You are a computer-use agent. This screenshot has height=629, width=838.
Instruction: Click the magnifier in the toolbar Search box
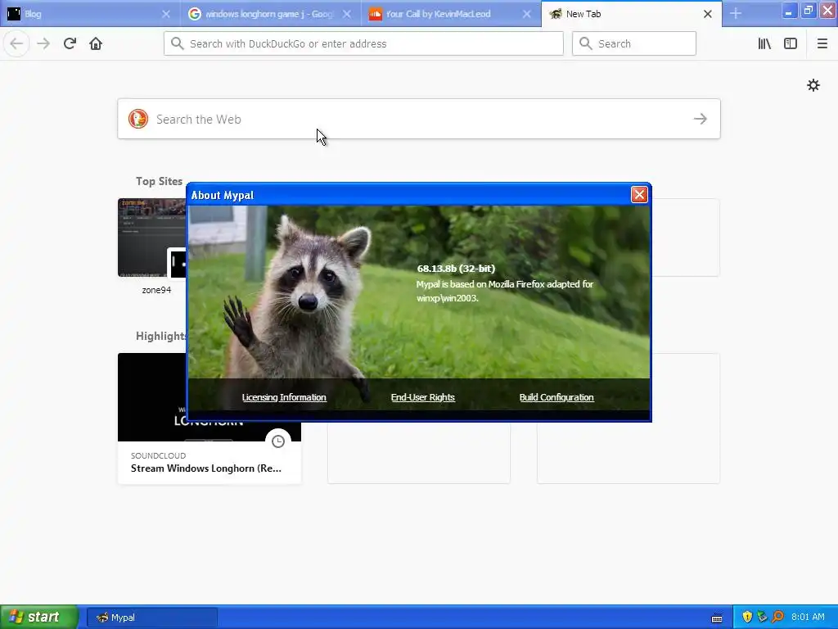[586, 43]
